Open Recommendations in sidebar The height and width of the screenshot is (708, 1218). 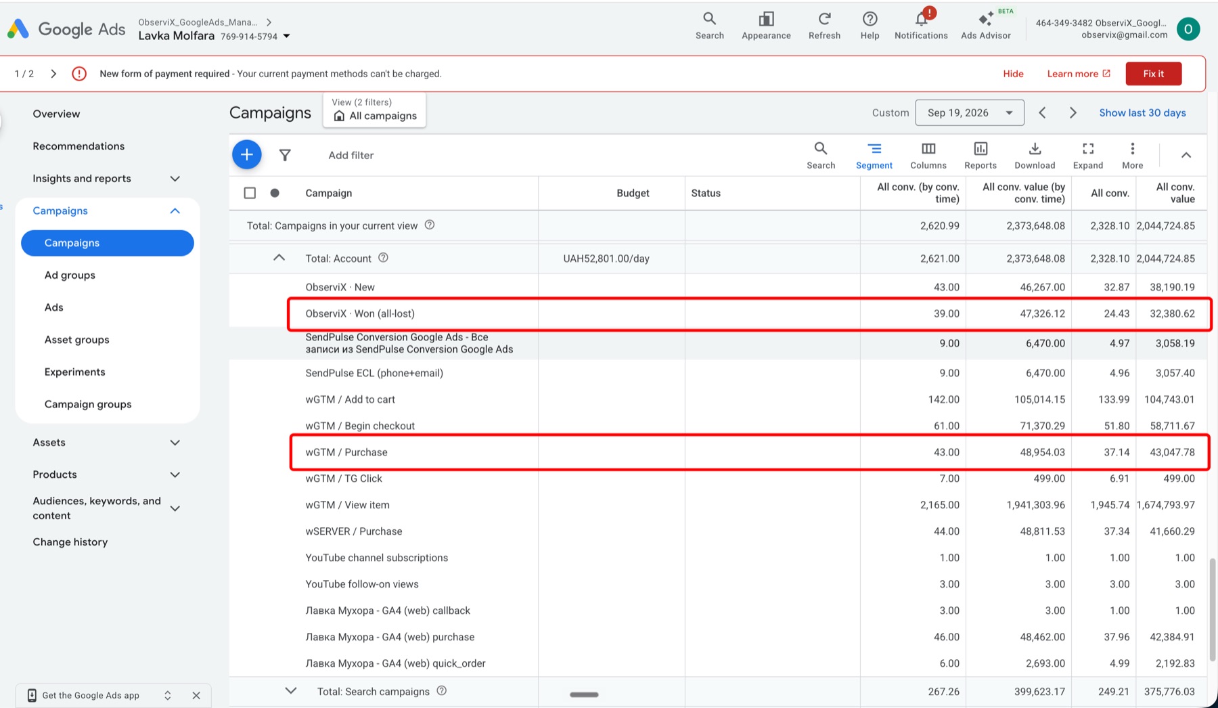pos(78,146)
